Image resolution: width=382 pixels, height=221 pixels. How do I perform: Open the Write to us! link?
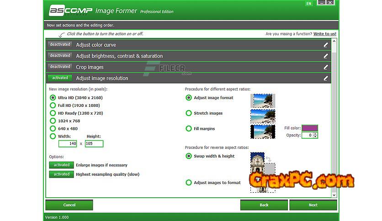point(325,34)
